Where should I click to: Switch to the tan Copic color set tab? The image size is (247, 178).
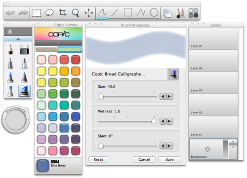[46, 49]
